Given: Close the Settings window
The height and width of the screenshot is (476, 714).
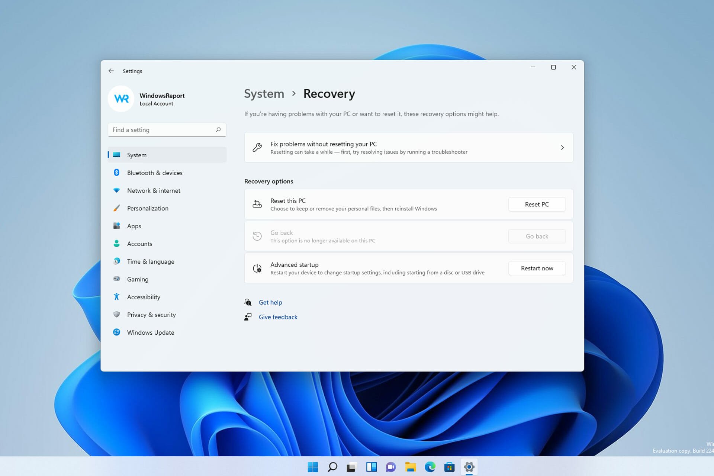Looking at the screenshot, I should tap(574, 67).
